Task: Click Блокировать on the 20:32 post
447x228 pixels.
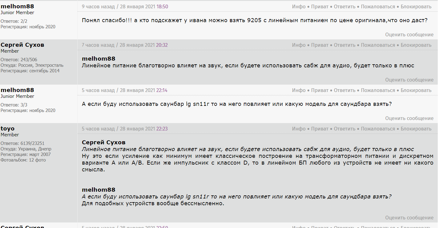Action: [x=416, y=45]
